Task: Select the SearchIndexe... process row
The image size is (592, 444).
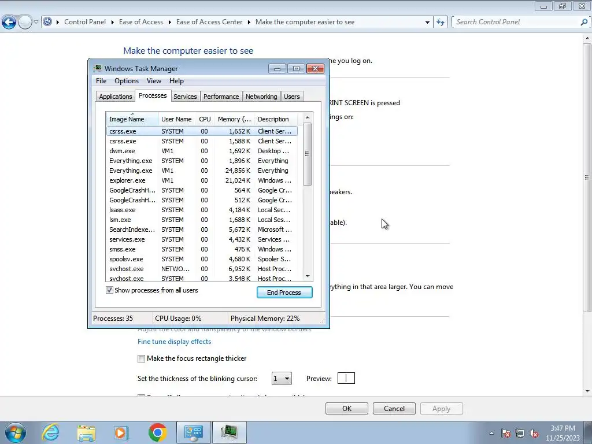Action: point(202,230)
